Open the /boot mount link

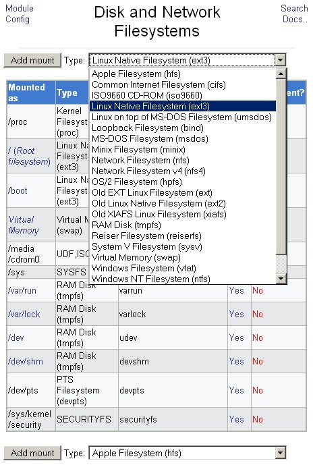(18, 190)
